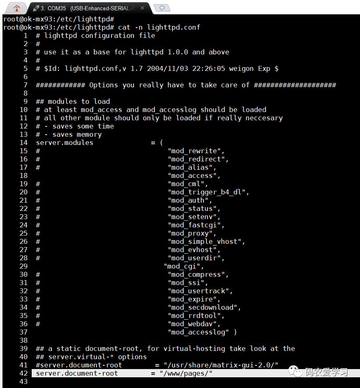The width and height of the screenshot is (360, 388).
Task: Click the "/www/pages/" path value
Action: 186,373
